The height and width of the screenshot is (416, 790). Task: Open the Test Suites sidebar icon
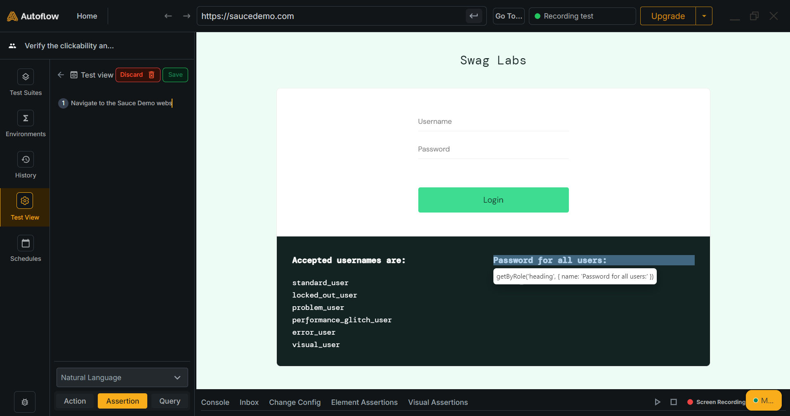click(x=26, y=77)
